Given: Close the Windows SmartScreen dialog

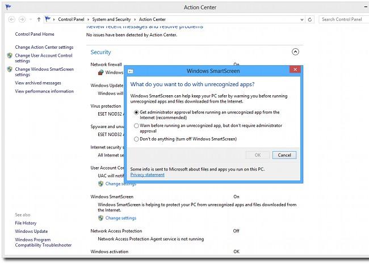Looking at the screenshot, I should pyautogui.click(x=295, y=69).
